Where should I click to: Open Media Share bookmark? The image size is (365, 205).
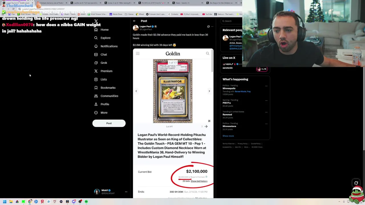116,14
